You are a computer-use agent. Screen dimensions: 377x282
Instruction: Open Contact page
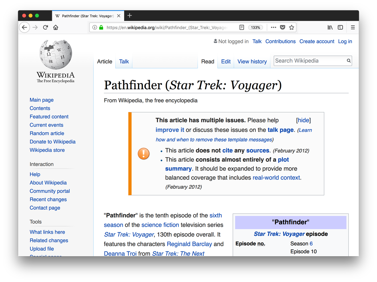coord(45,208)
